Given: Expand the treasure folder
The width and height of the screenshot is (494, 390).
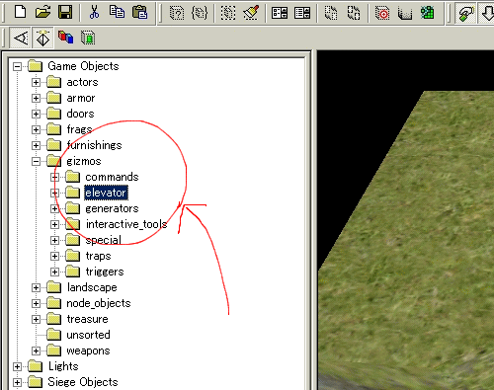Looking at the screenshot, I should tap(36, 319).
